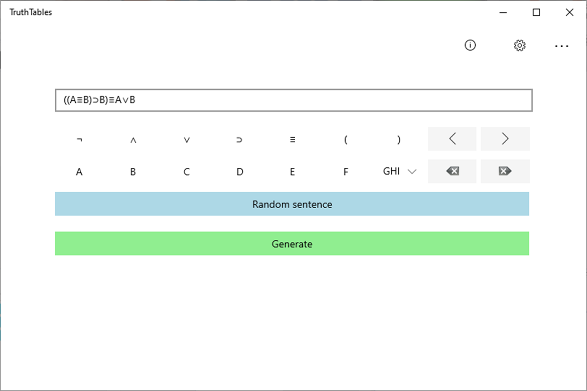
Task: Insert the conjunction symbol ∧
Action: click(133, 140)
